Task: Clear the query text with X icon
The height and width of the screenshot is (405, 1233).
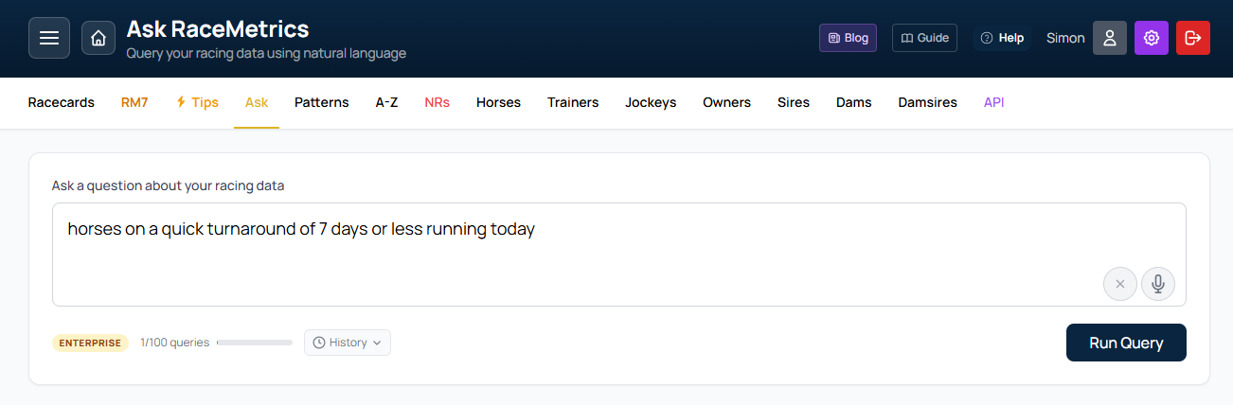Action: 1120,284
